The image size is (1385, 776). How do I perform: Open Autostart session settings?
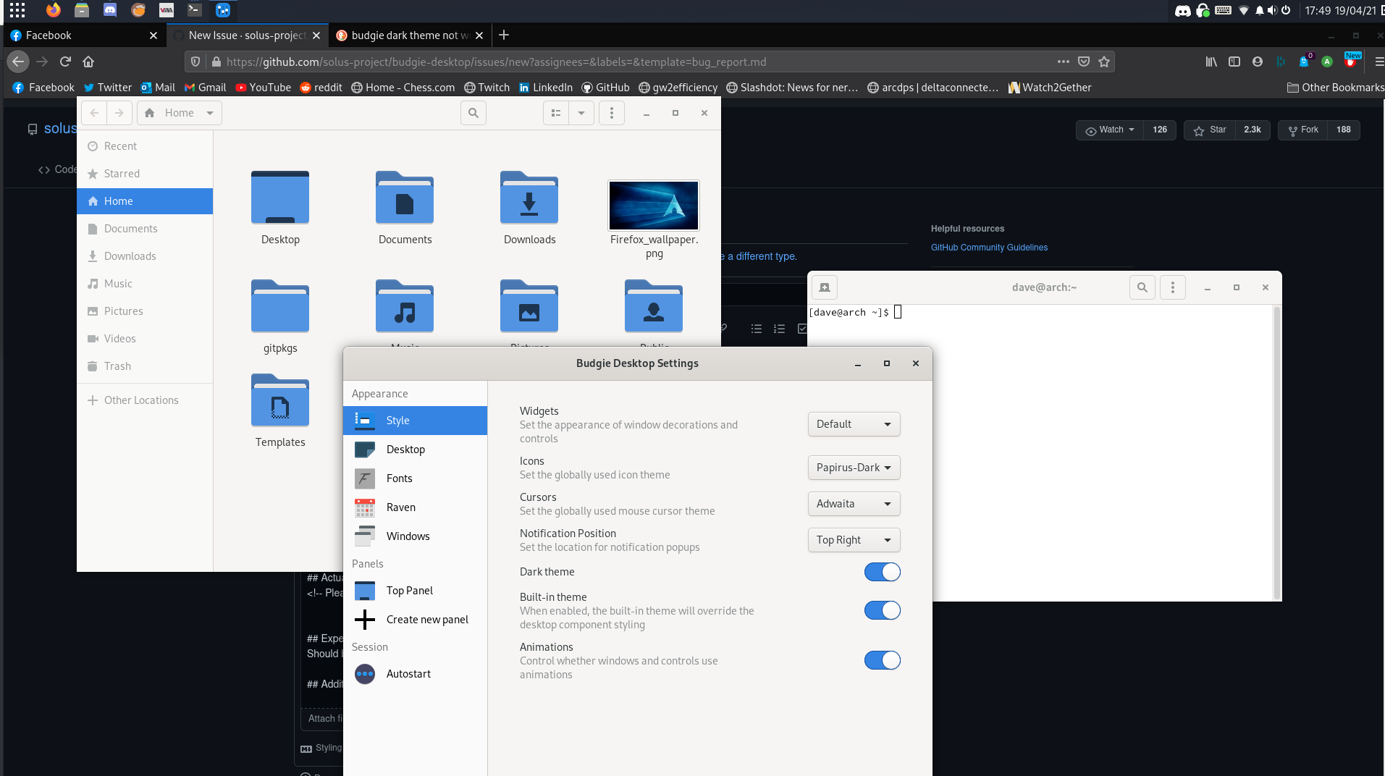point(415,674)
